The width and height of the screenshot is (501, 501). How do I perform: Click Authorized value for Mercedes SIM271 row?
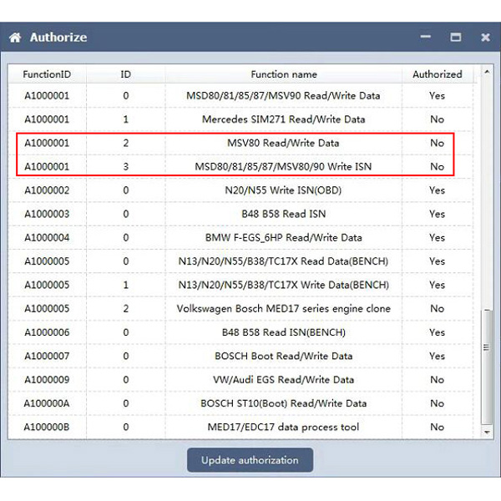coord(437,119)
